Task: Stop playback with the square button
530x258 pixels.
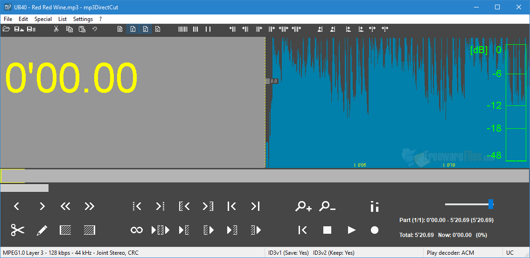Action: 327,230
